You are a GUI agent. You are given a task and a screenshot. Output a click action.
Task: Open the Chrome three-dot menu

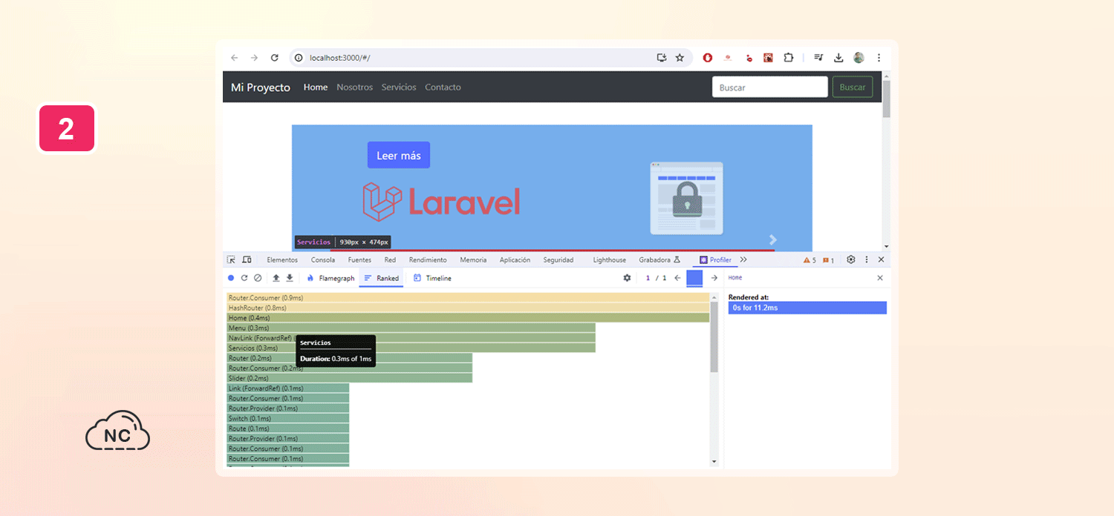coord(879,58)
